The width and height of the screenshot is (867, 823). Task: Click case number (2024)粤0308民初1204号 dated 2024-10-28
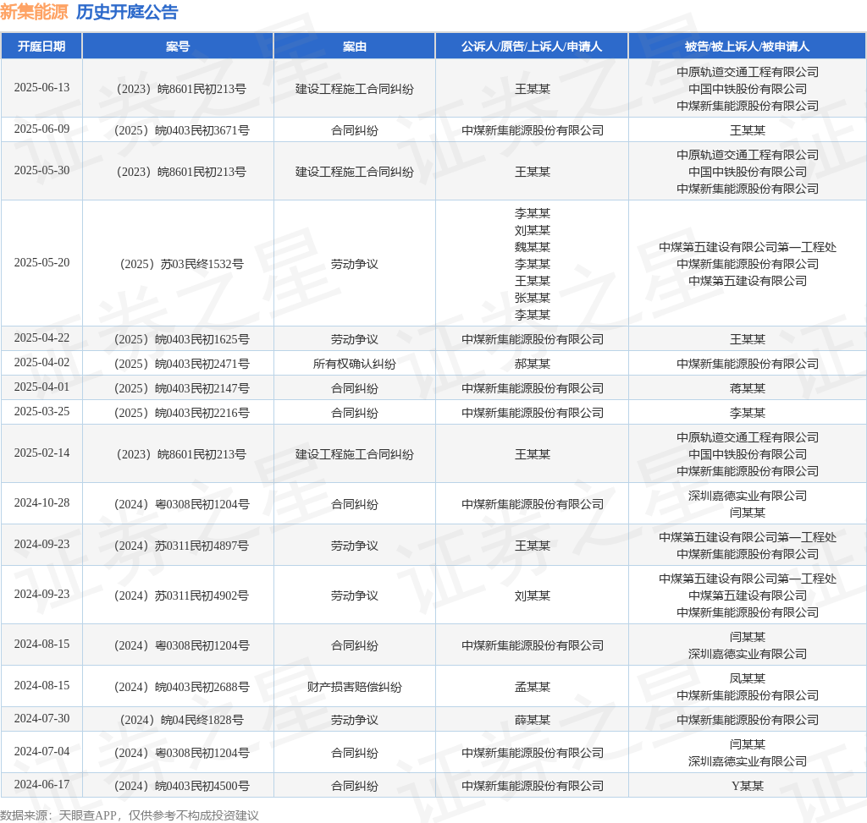(181, 504)
